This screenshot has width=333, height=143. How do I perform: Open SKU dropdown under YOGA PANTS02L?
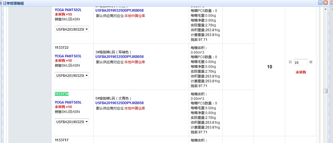(x=72, y=29)
